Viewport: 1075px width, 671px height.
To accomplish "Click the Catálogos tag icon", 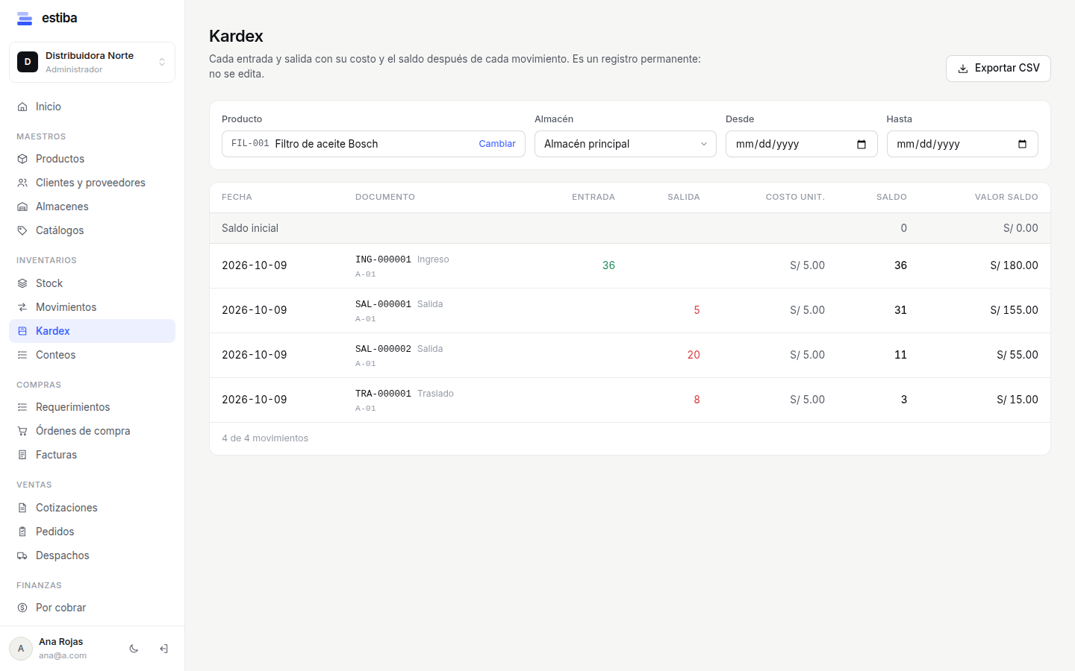I will point(22,230).
